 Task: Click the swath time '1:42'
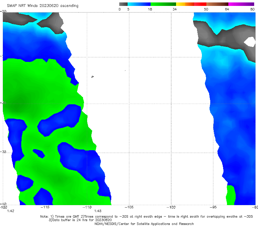click(11, 211)
